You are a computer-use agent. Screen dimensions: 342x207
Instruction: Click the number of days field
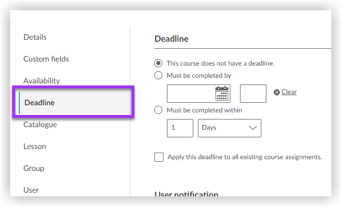pos(180,128)
